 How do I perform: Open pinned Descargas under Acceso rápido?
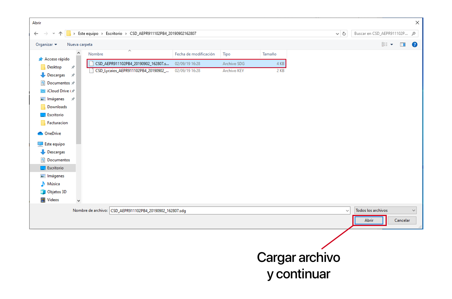click(x=56, y=75)
